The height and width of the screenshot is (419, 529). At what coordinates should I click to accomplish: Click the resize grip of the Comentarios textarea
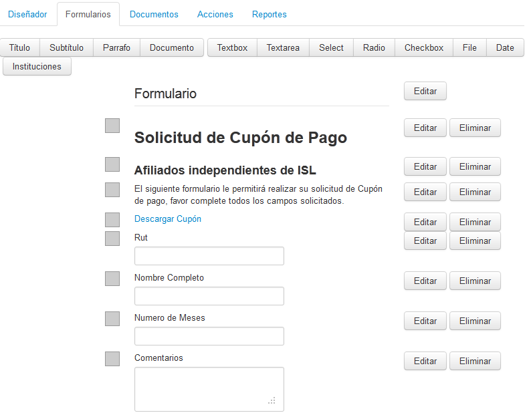click(x=272, y=400)
